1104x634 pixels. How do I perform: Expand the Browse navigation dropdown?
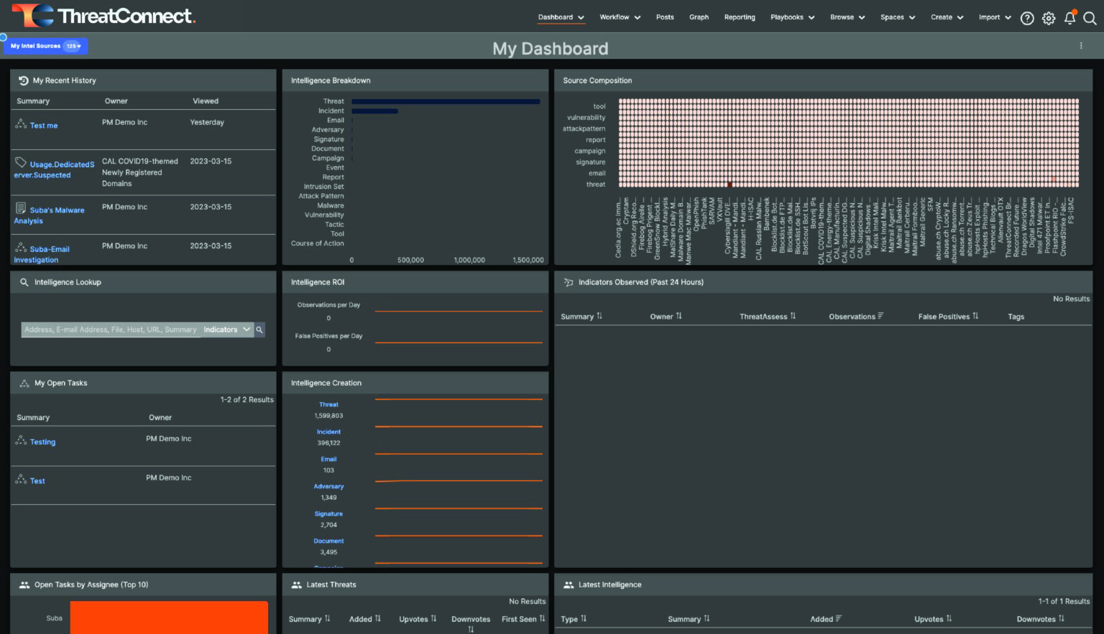[x=847, y=17]
